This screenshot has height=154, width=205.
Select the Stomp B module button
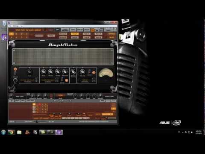[x=63, y=37]
